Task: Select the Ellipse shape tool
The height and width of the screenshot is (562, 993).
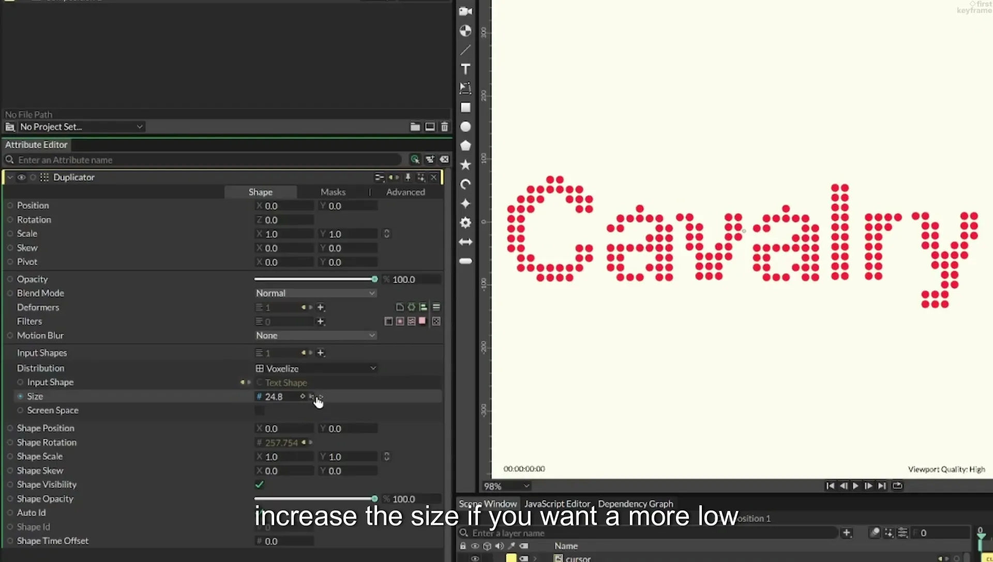Action: click(x=465, y=127)
